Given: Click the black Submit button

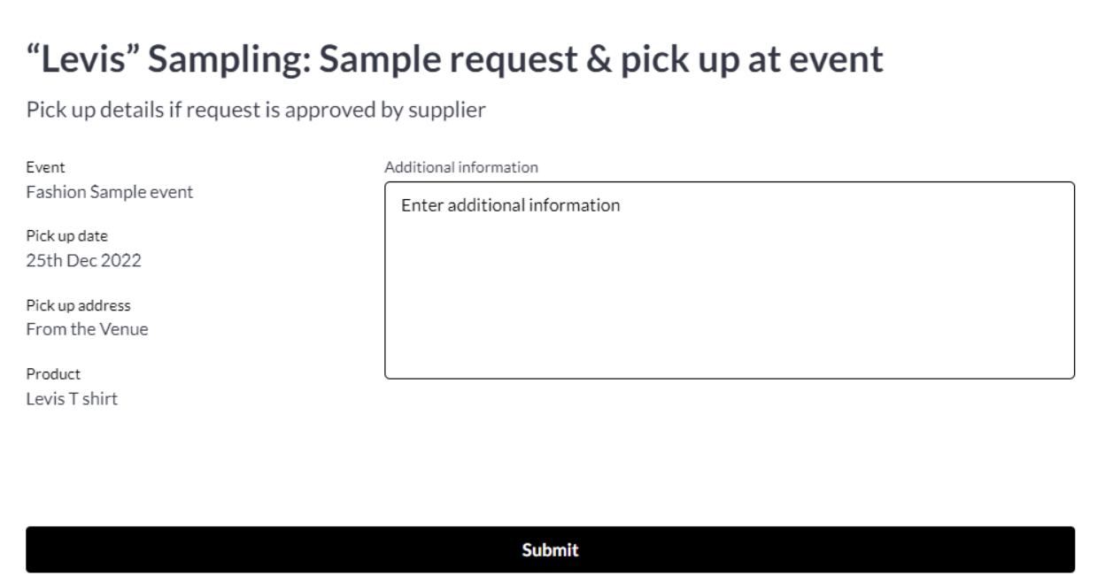Looking at the screenshot, I should [550, 549].
